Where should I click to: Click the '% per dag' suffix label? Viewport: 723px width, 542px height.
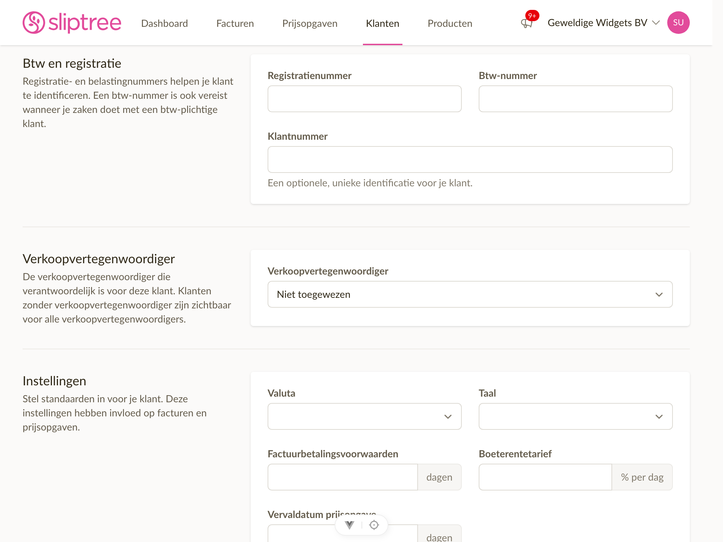(642, 477)
